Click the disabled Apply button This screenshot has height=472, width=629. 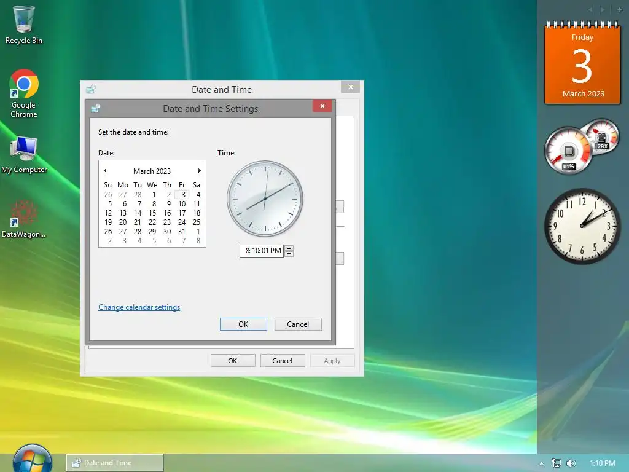332,360
